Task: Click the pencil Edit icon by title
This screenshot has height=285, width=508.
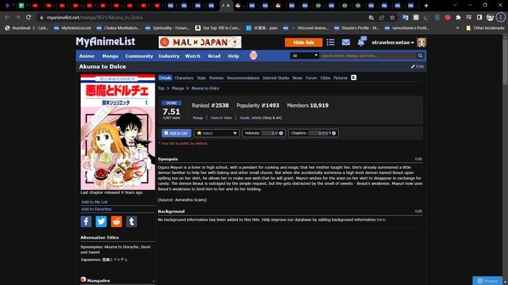Action: pyautogui.click(x=418, y=66)
